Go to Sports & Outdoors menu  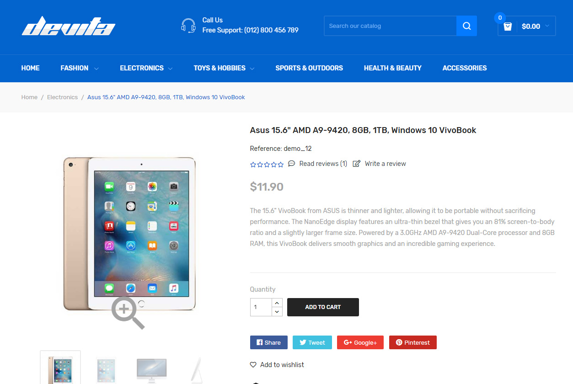[309, 68]
